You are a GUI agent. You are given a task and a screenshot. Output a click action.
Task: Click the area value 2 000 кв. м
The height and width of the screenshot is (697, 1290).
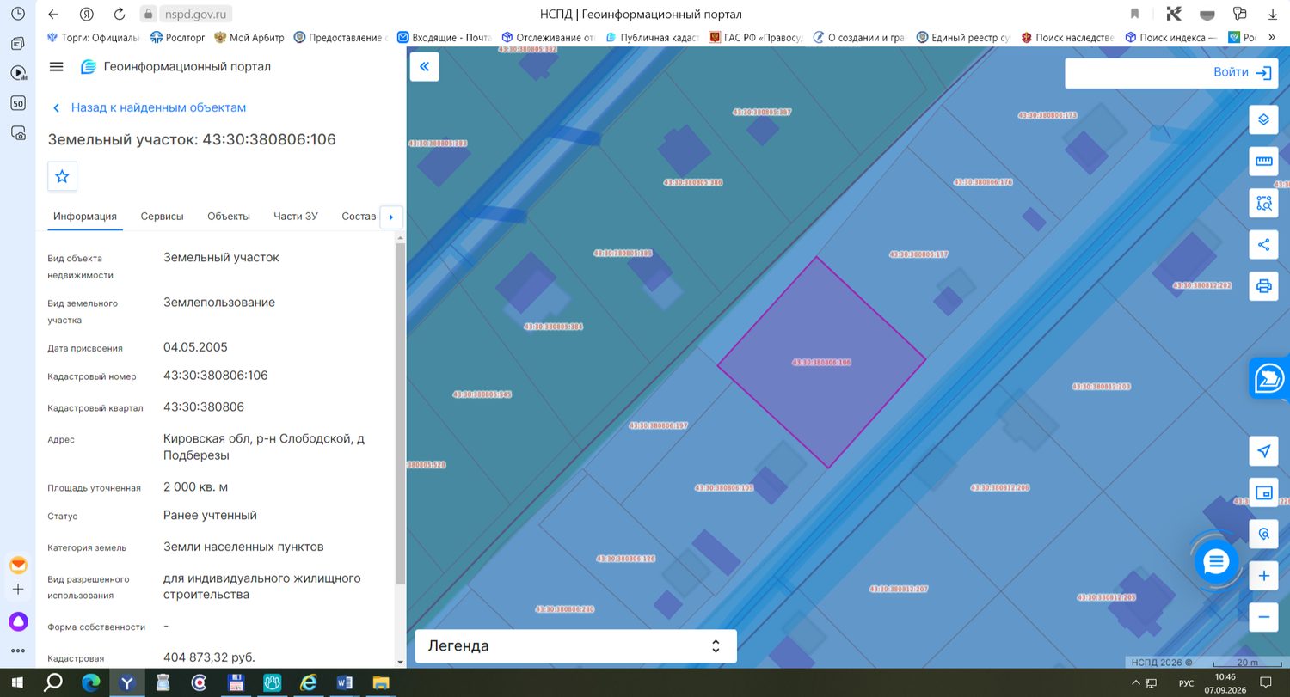(196, 487)
